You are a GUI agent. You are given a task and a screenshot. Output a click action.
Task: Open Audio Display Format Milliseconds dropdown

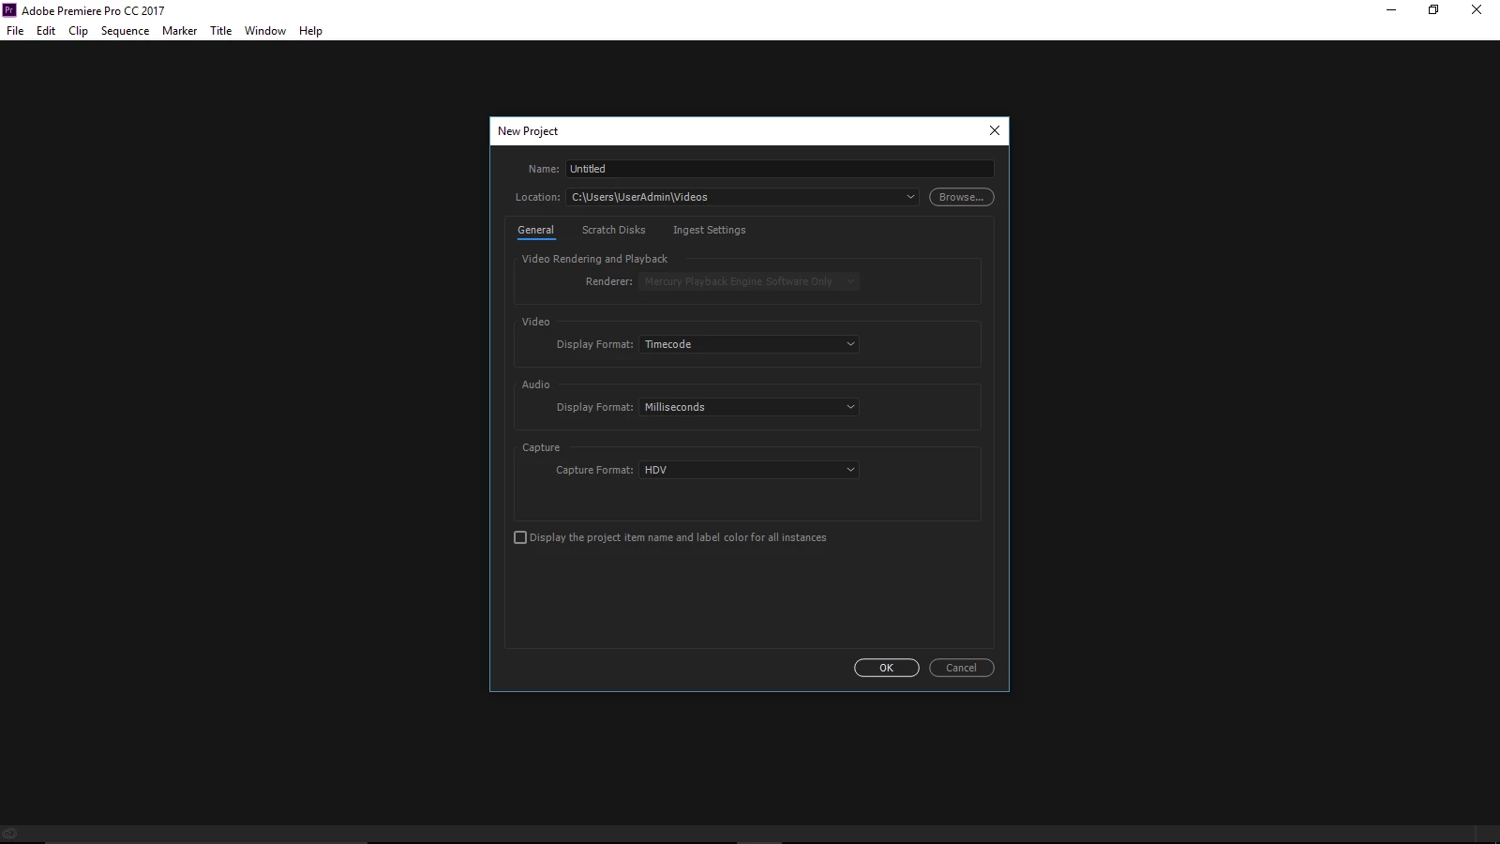click(749, 407)
